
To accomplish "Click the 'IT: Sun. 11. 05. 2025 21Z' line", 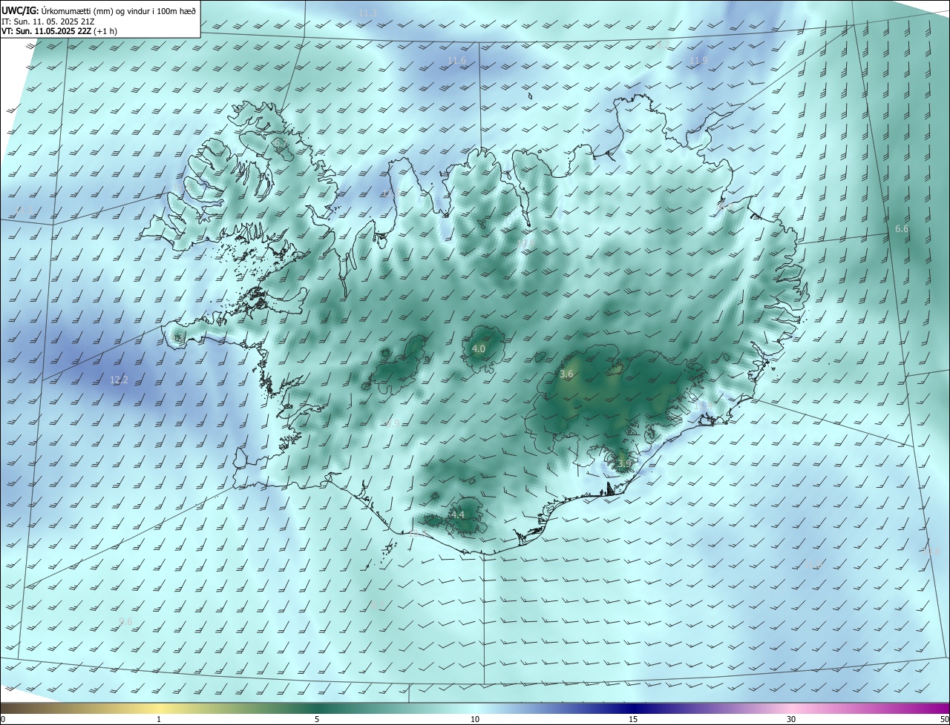I will coord(47,21).
